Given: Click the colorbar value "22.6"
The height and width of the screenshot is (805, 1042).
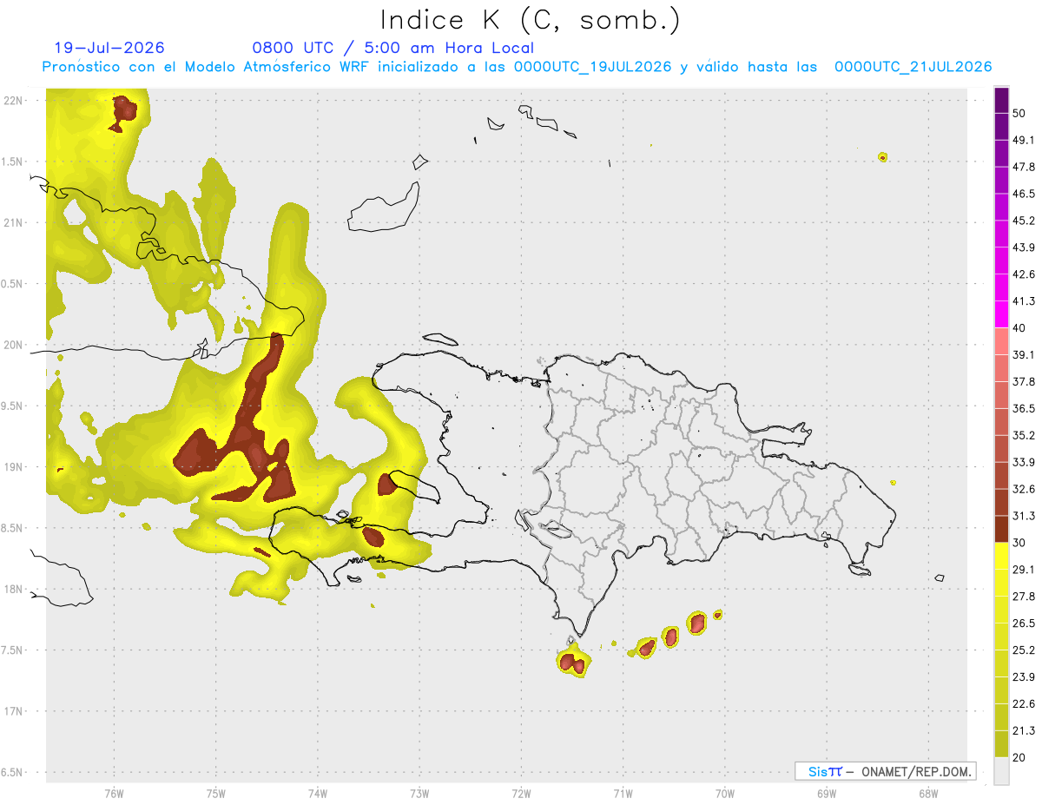Looking at the screenshot, I should click(x=1024, y=704).
